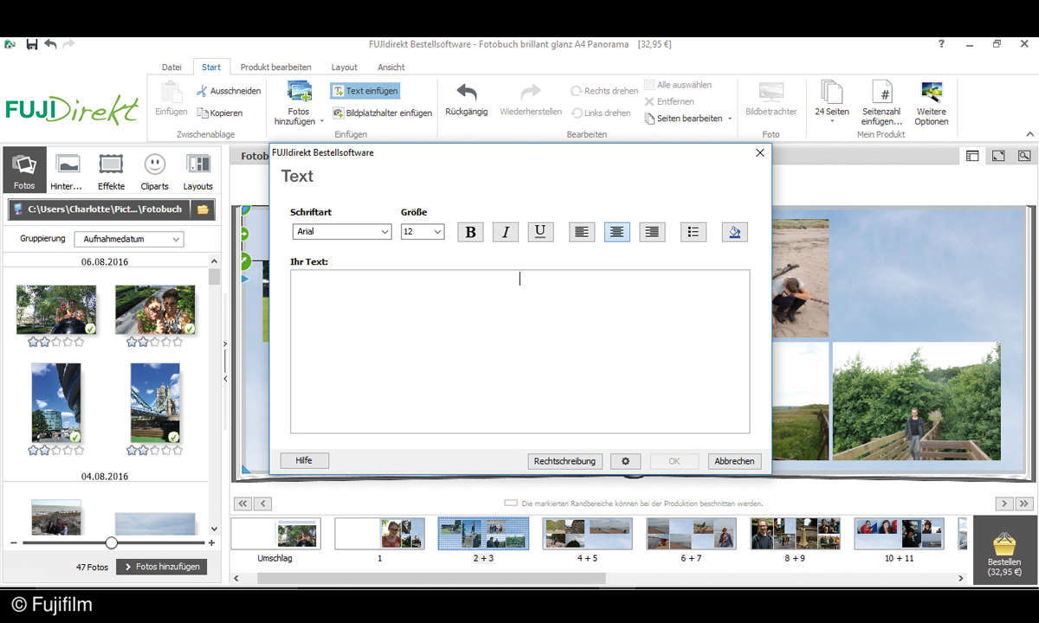Insert a bullet list in text dialog
This screenshot has height=623, width=1039.
[694, 232]
